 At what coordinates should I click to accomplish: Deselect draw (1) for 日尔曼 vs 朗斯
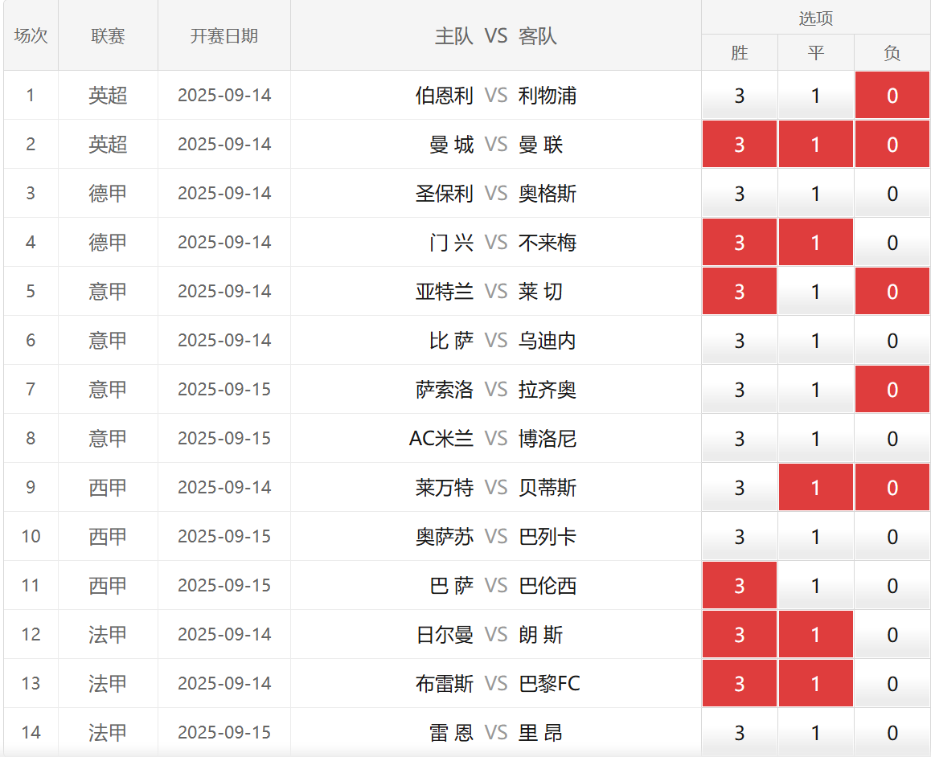pos(816,634)
